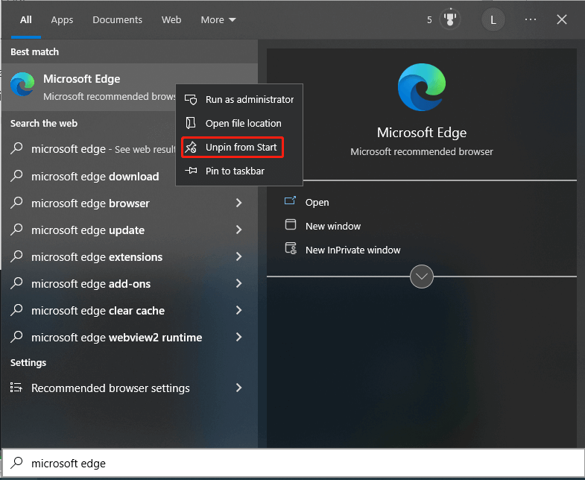Select Pin to taskbar

pos(239,171)
